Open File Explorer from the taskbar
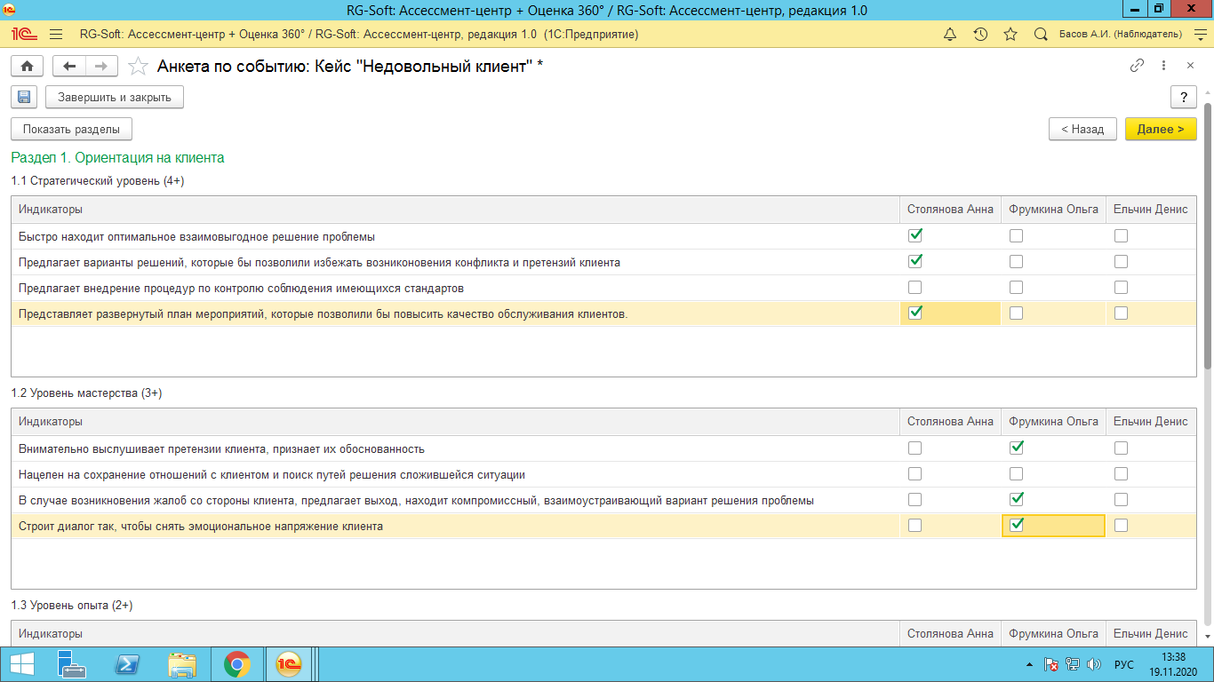Screen dimensions: 1214x682 point(182,664)
